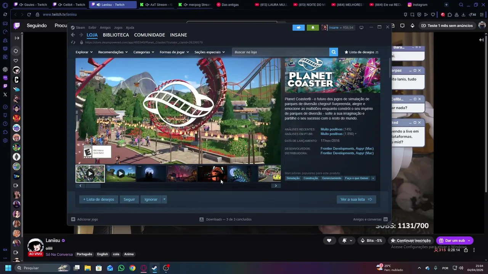
Task: Open Twitch bits diamond icon in header
Action: pyautogui.click(x=413, y=25)
